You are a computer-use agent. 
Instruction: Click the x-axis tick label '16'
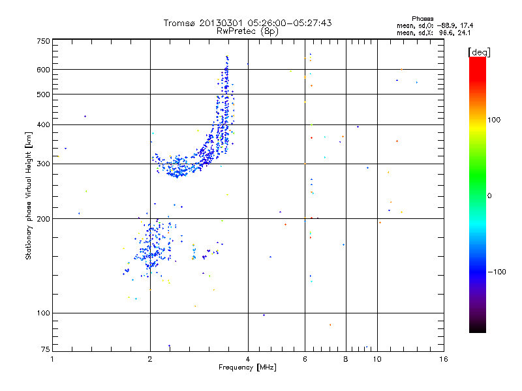pos(444,359)
